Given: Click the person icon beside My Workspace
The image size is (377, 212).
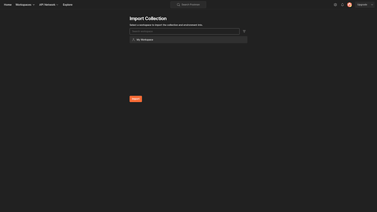Looking at the screenshot, I should [134, 40].
